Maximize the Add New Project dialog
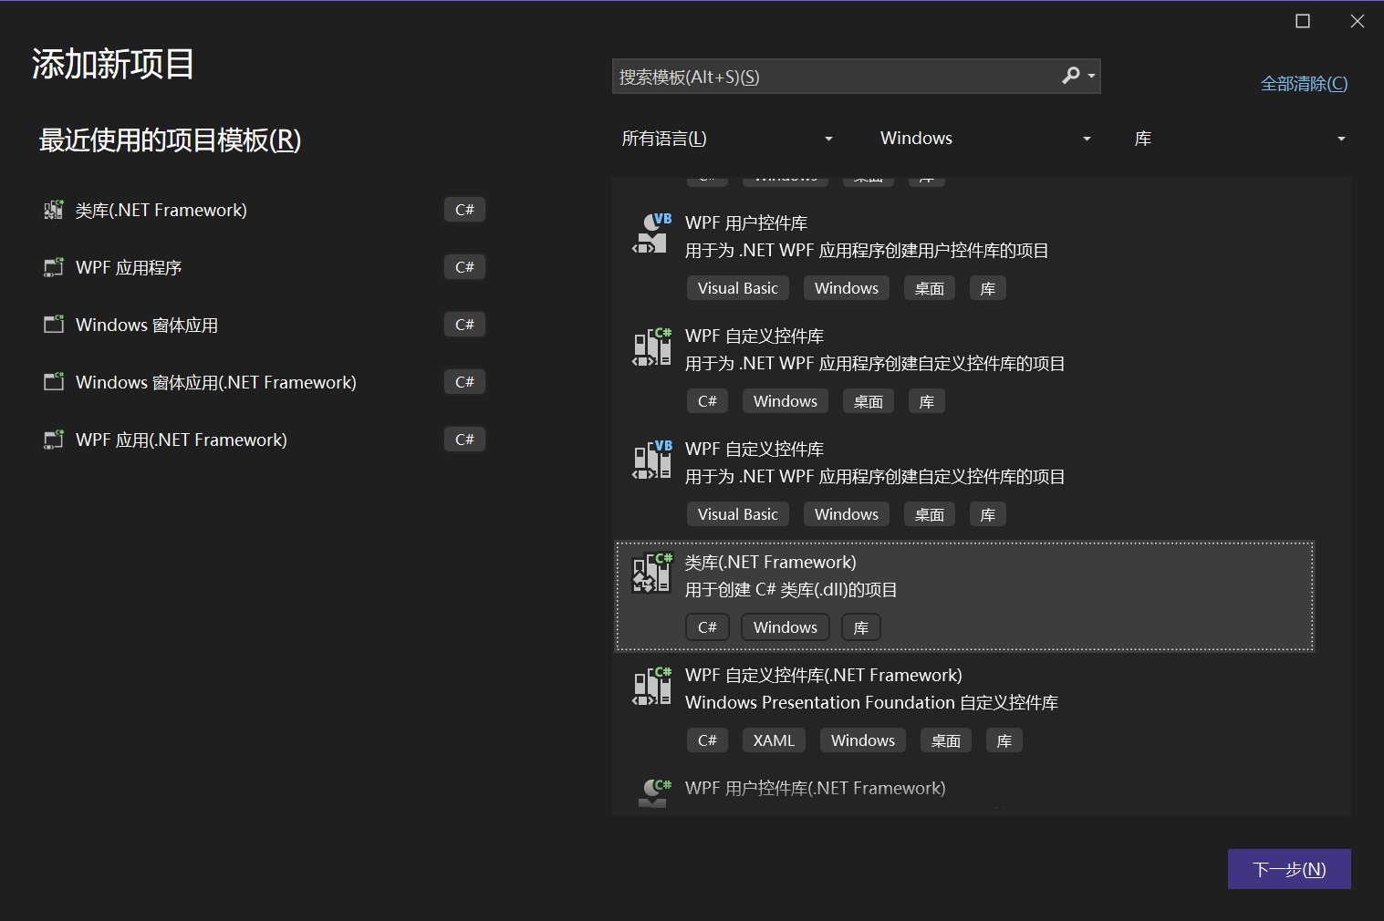This screenshot has width=1384, height=921. point(1303,21)
